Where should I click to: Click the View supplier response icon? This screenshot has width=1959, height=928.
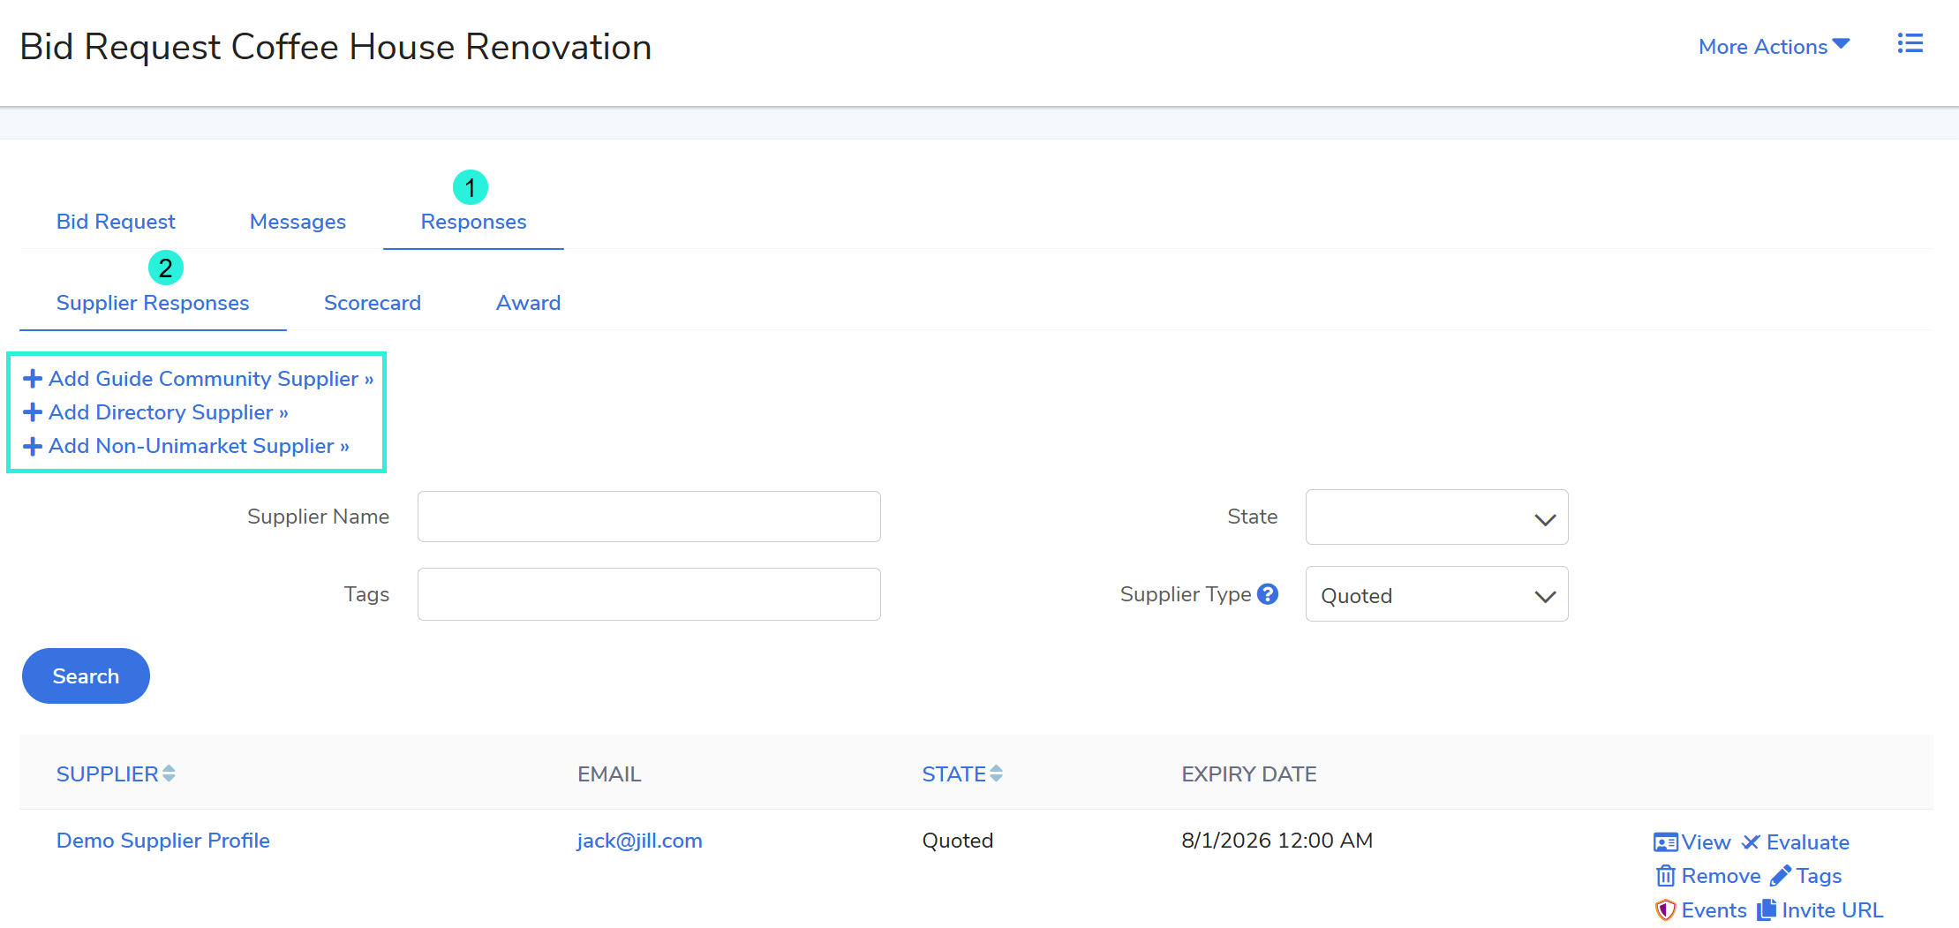[x=1665, y=842]
